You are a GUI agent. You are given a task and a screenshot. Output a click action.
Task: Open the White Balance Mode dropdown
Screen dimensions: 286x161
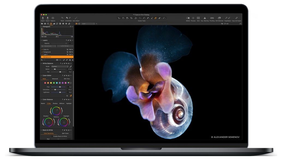pyautogui.click(x=60, y=66)
